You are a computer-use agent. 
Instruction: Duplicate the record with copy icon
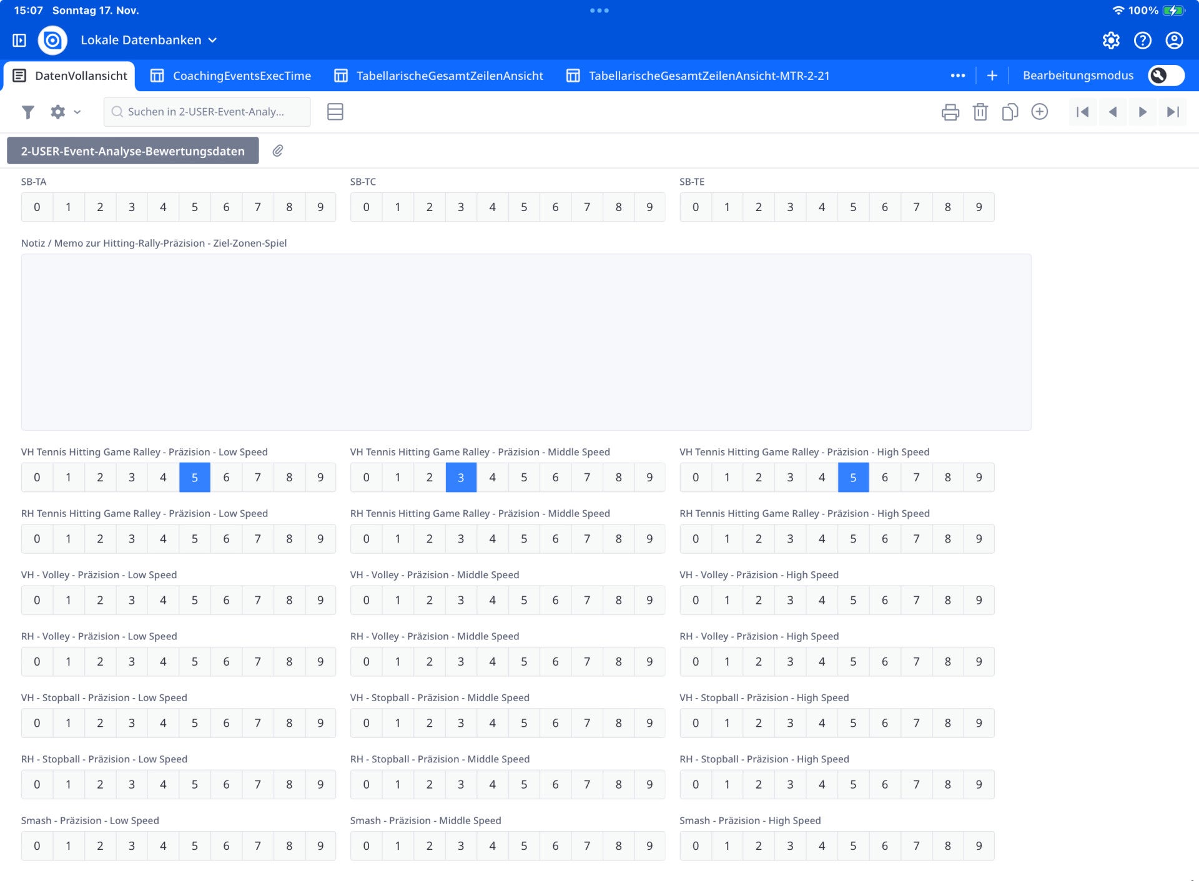1009,112
